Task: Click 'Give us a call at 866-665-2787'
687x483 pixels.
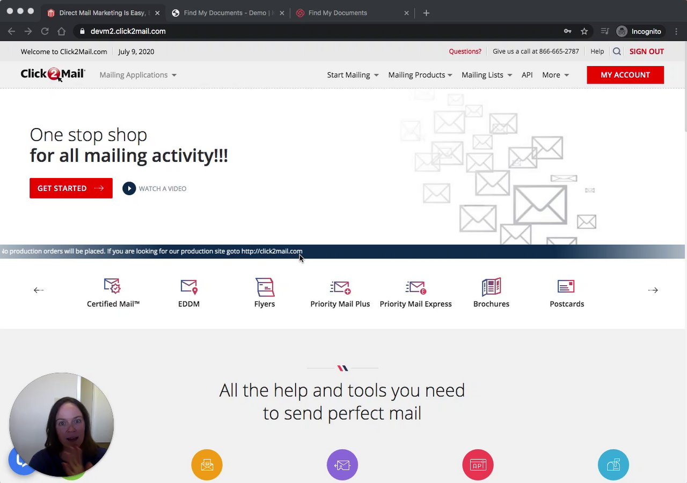Action: (536, 51)
